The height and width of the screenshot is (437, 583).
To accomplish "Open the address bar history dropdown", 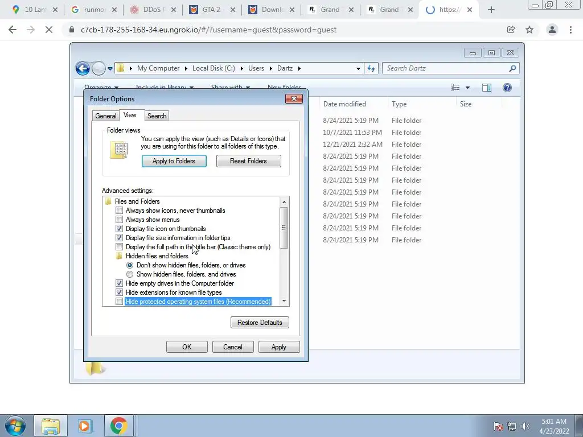I will [358, 68].
